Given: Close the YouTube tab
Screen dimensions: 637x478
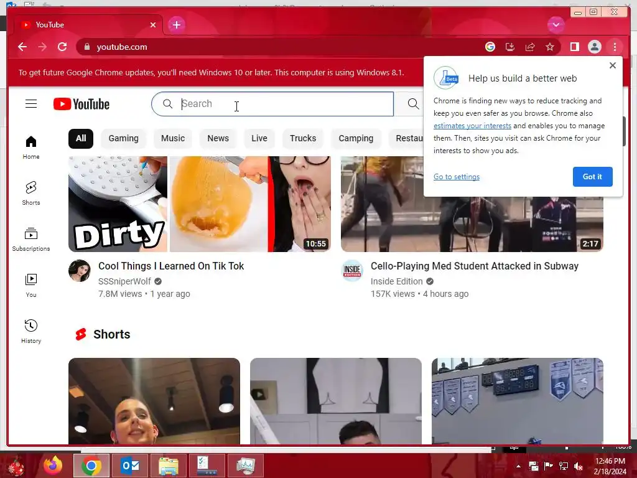Looking at the screenshot, I should coord(153,25).
